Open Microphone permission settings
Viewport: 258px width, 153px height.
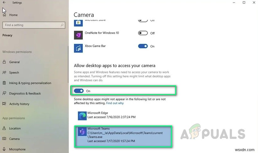[x=17, y=149]
